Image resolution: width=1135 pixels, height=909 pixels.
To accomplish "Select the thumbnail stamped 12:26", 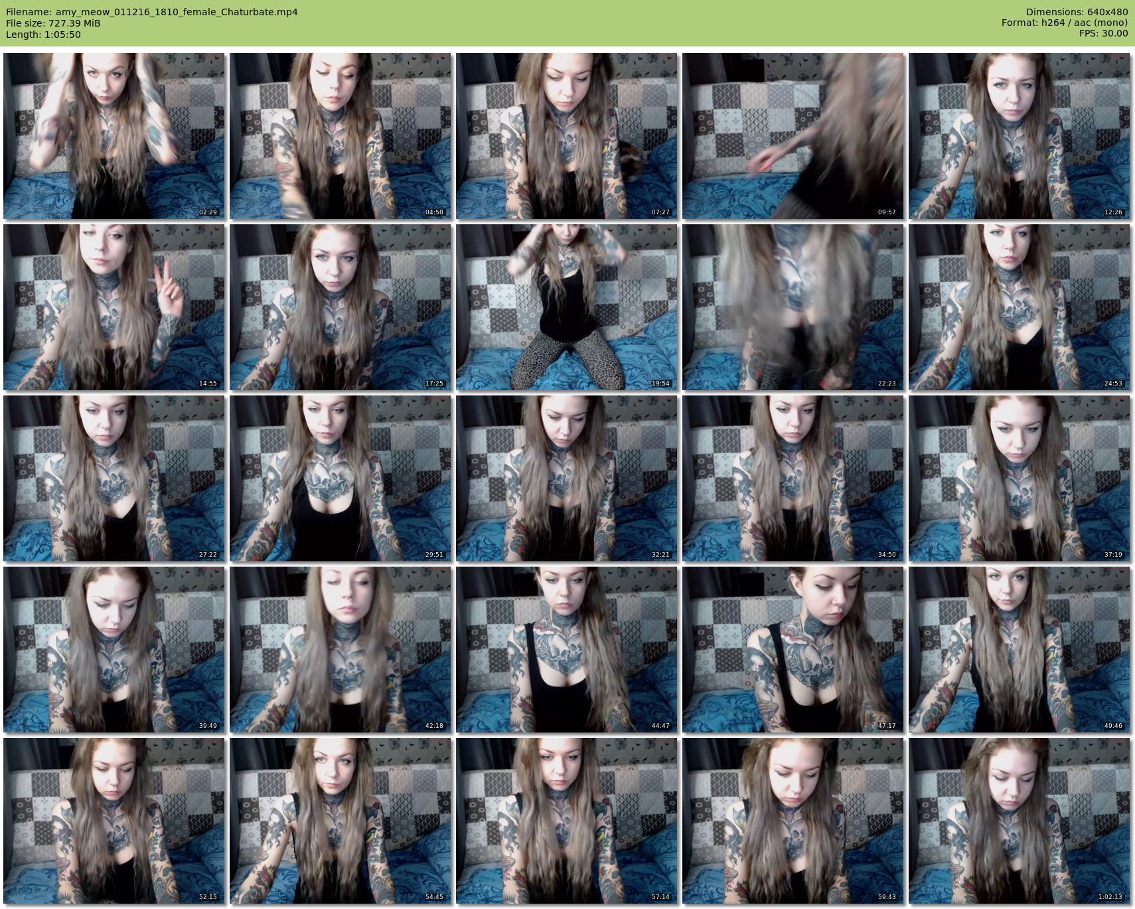I will pyautogui.click(x=1020, y=136).
